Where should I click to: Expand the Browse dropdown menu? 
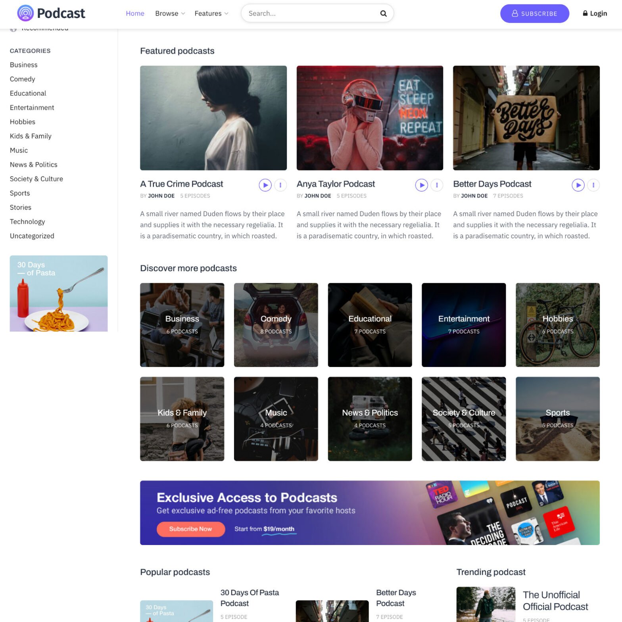170,13
